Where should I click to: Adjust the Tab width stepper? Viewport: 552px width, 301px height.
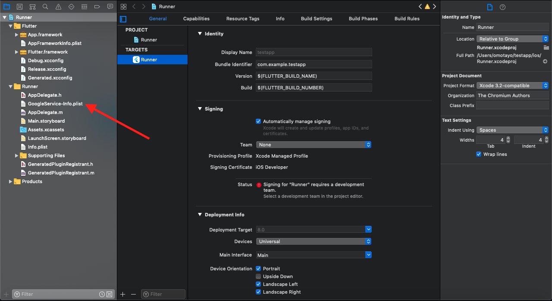[508, 140]
